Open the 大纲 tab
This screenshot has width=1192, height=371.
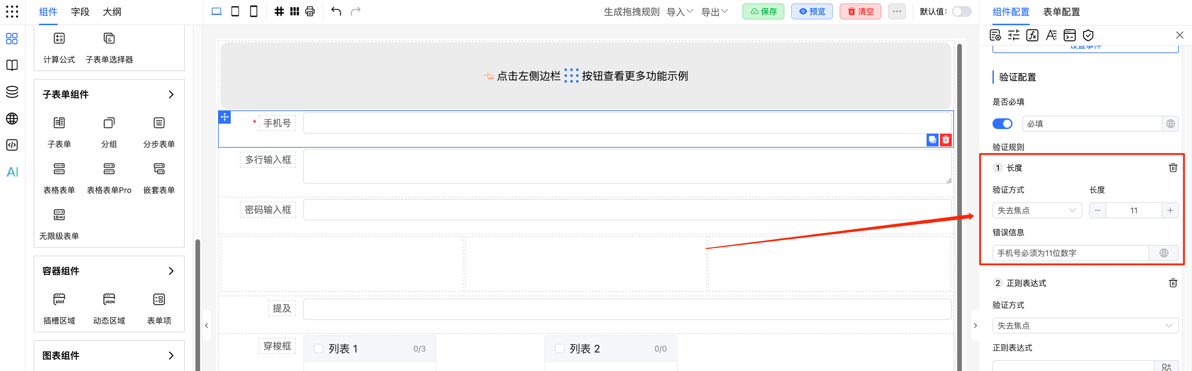[112, 12]
